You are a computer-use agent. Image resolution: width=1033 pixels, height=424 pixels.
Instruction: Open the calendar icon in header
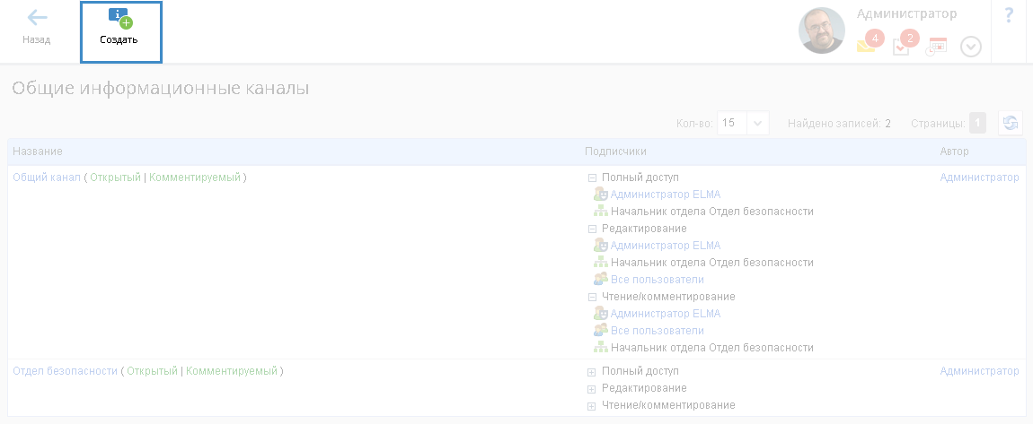pos(936,46)
